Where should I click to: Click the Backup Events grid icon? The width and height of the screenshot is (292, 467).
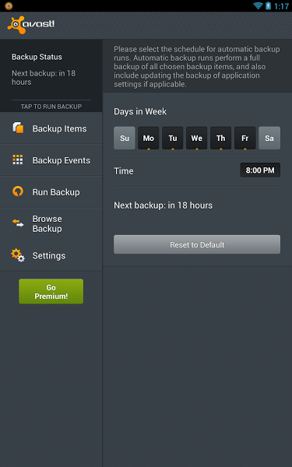pos(18,160)
